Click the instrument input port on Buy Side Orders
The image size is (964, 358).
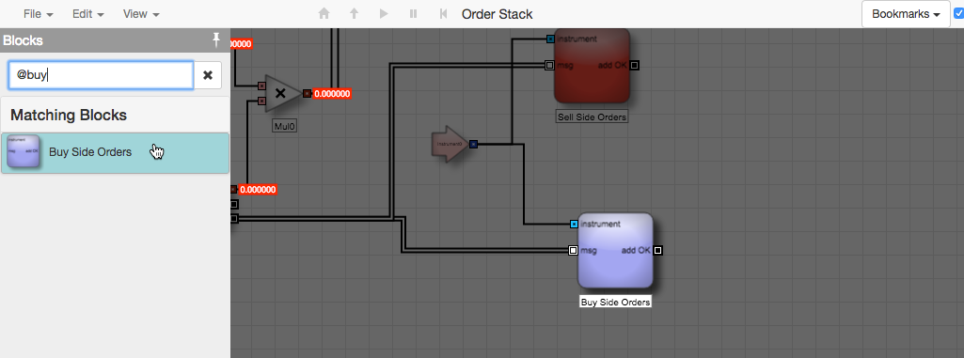point(574,225)
